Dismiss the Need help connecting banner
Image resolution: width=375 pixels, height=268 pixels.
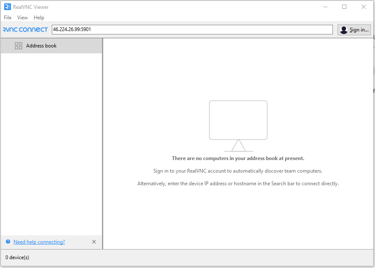click(x=94, y=242)
